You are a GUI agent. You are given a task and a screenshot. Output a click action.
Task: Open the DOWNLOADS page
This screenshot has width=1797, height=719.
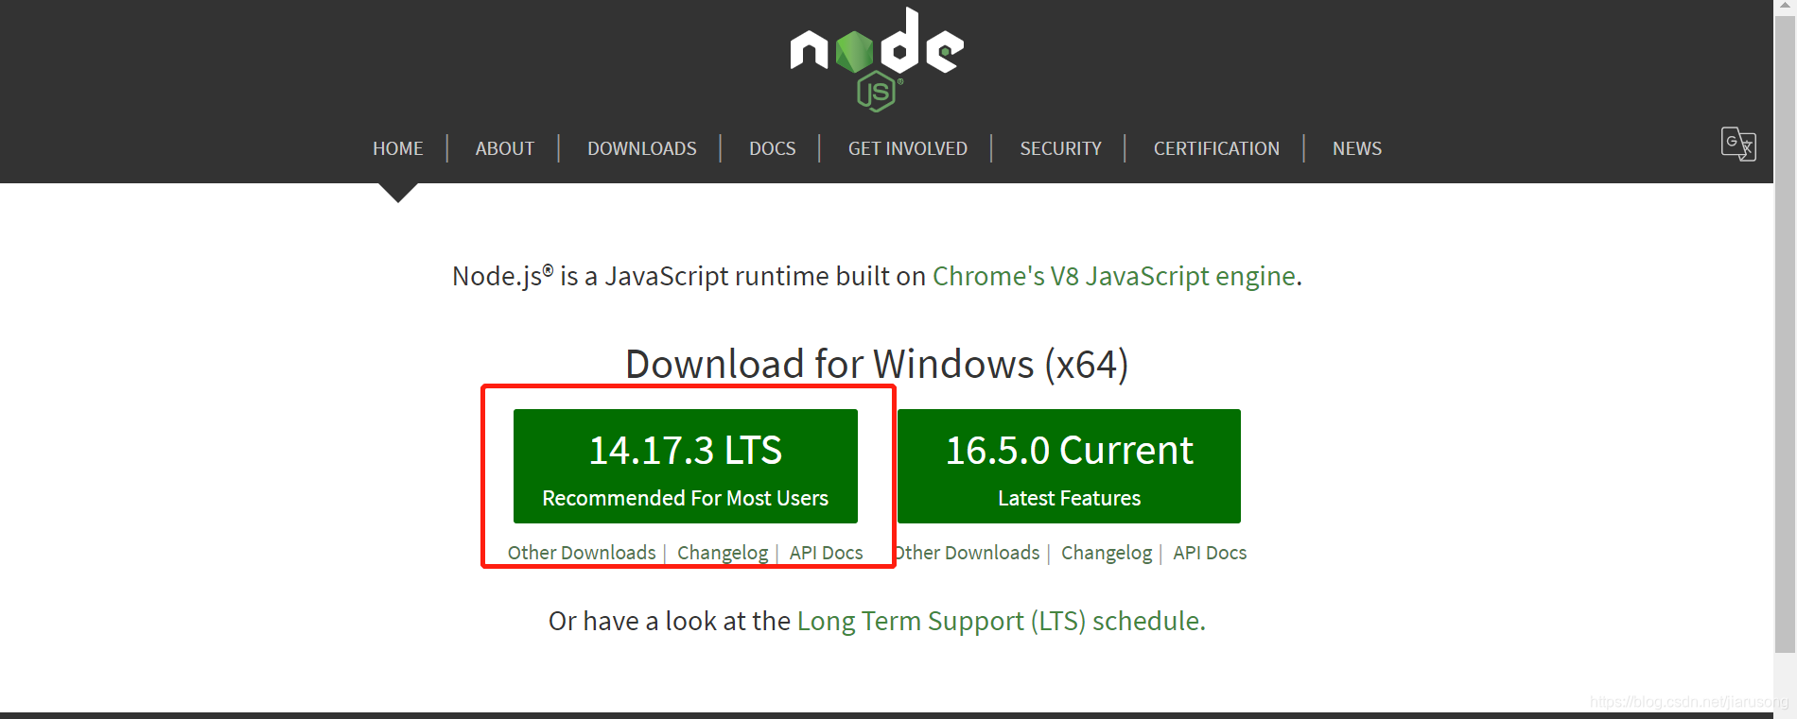[642, 148]
